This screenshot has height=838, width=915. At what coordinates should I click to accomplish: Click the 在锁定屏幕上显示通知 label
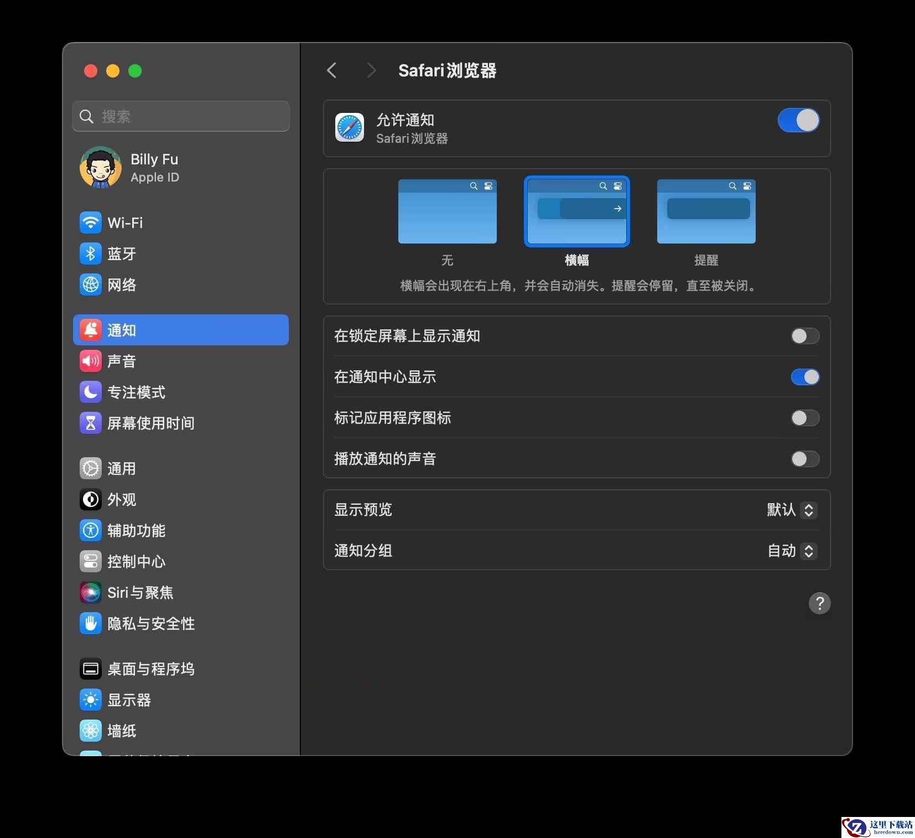[x=407, y=336]
